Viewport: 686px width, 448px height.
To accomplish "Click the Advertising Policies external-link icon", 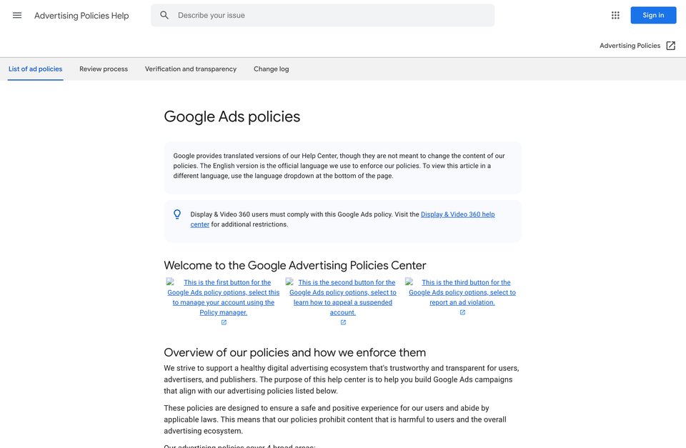I will (671, 46).
